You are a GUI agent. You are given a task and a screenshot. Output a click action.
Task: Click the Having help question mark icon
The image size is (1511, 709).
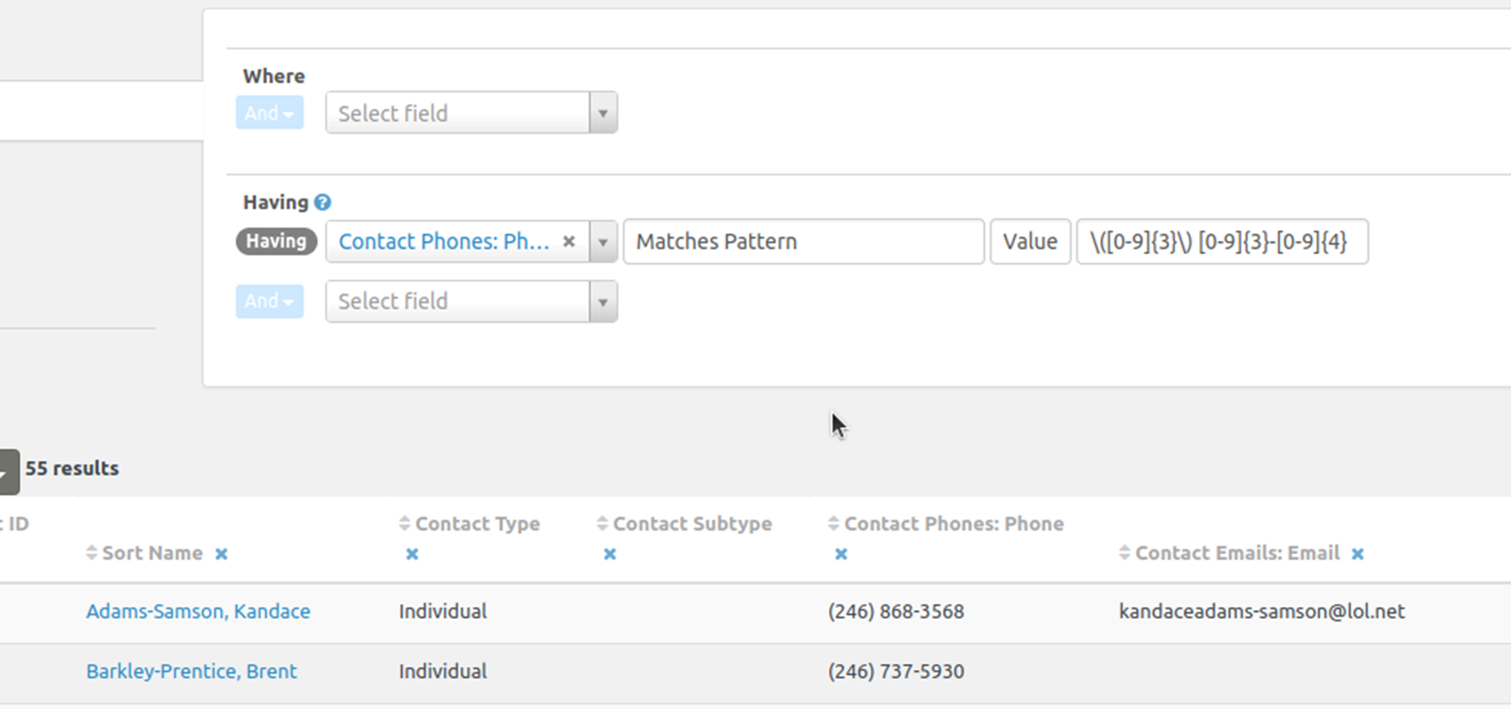pyautogui.click(x=322, y=203)
